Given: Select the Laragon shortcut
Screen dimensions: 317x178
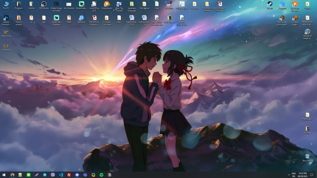Looking at the screenshot, I should (x=282, y=5).
